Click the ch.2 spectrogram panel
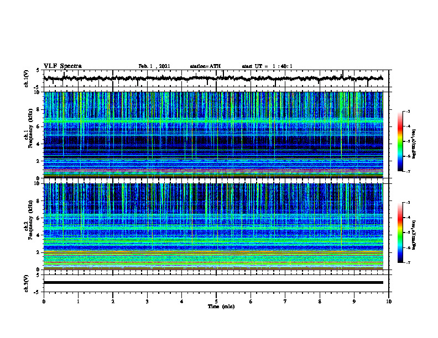The height and width of the screenshot is (338, 438). pos(213,226)
